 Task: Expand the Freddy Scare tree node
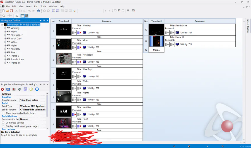[5, 59]
